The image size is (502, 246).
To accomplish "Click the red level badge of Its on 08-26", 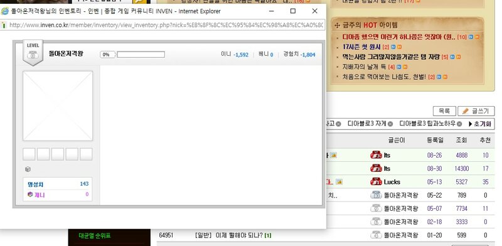I will click(376, 156).
